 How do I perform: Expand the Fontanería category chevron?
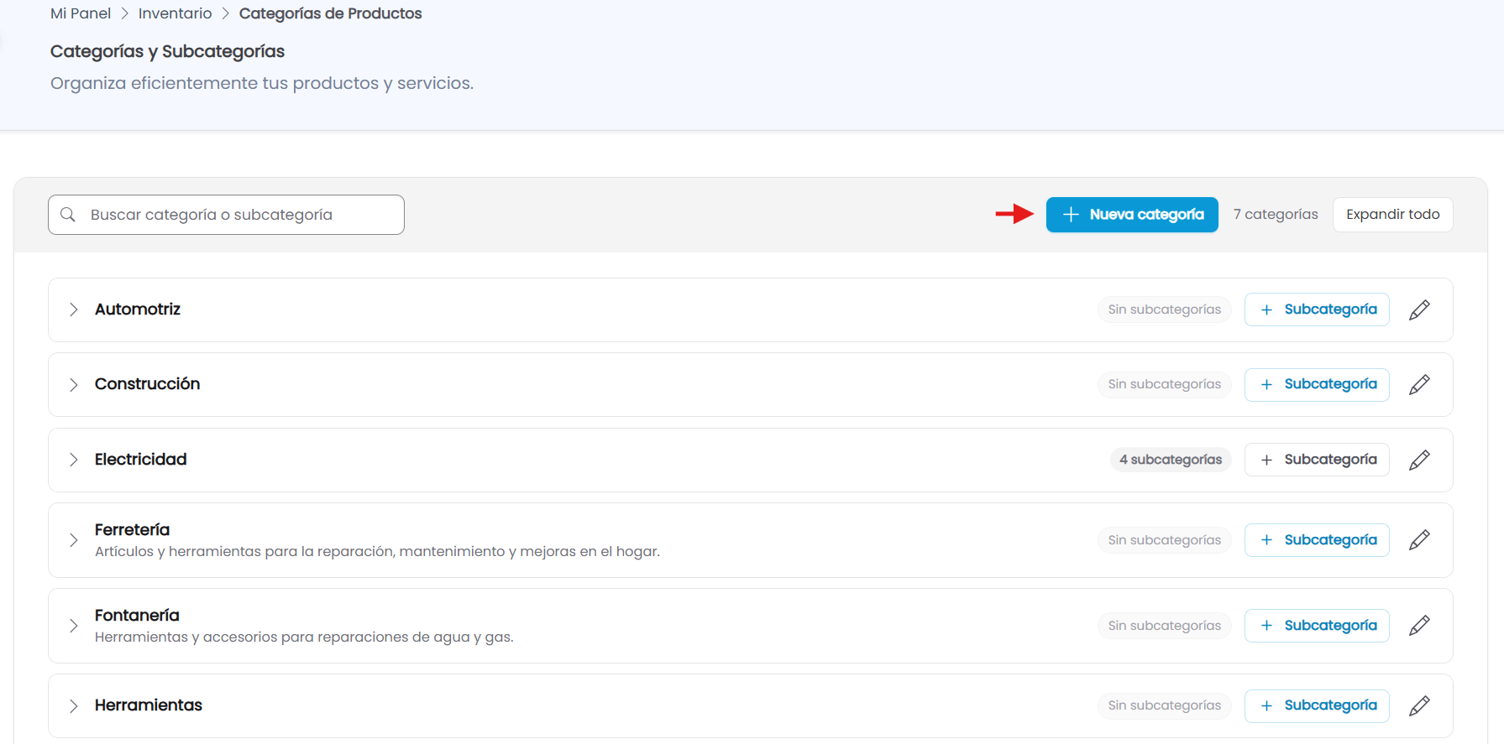point(74,625)
